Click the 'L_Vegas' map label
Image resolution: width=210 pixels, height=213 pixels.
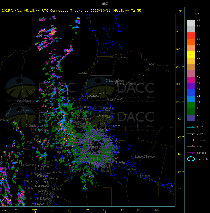[29, 142]
